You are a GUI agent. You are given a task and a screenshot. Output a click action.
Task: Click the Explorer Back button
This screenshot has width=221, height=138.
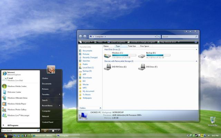(x=80, y=37)
